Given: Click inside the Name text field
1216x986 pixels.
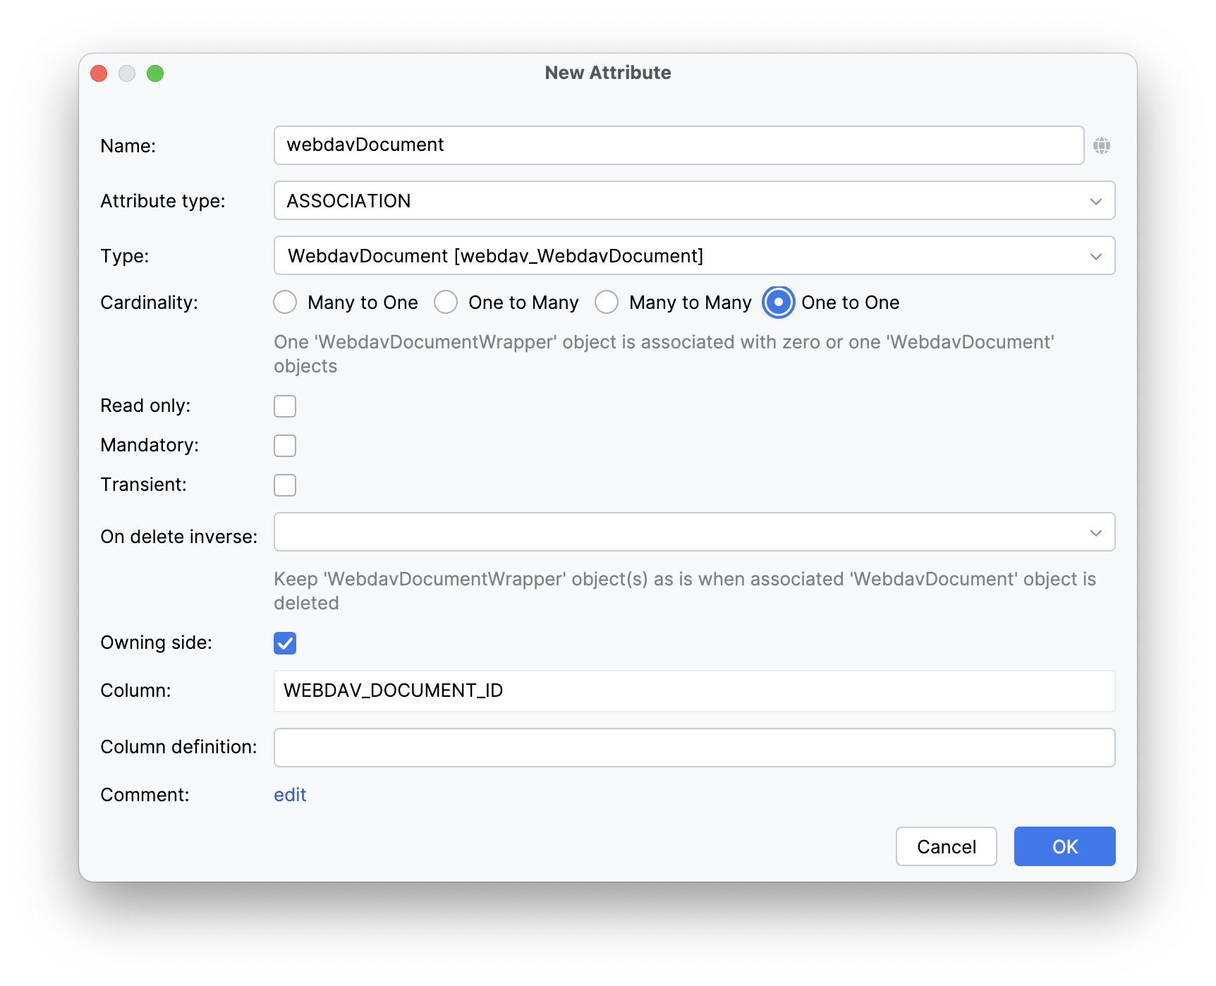Looking at the screenshot, I should 635,145.
